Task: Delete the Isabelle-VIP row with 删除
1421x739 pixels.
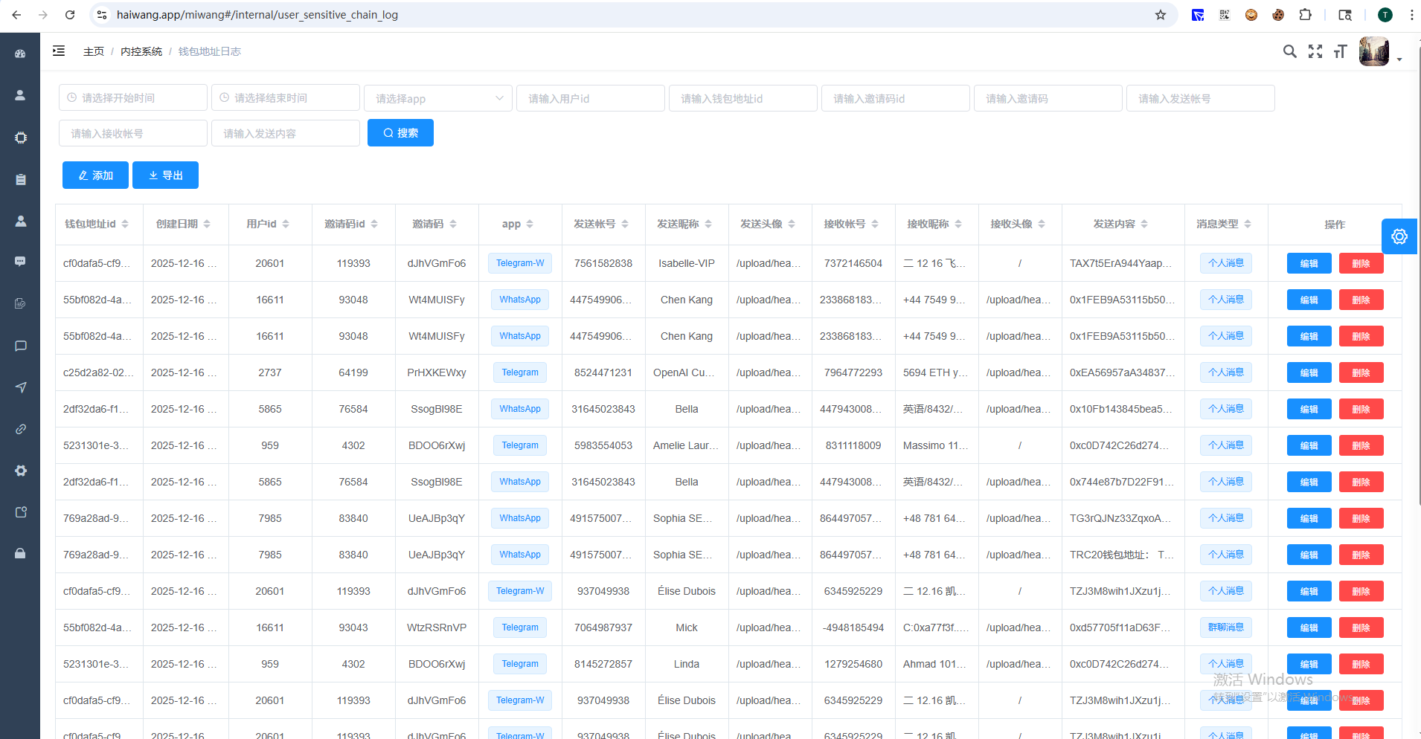Action: (x=1360, y=263)
